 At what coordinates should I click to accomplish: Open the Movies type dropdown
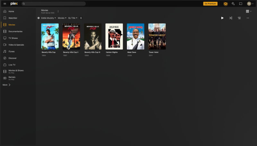(x=62, y=18)
